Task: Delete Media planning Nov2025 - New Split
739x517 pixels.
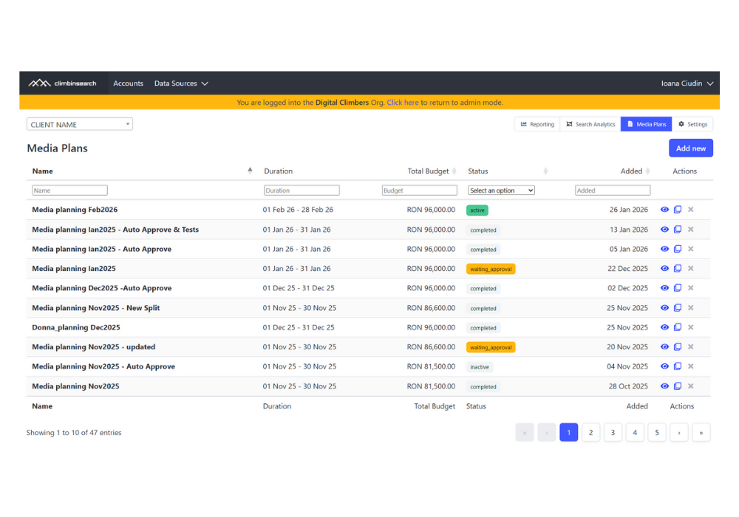Action: [691, 307]
